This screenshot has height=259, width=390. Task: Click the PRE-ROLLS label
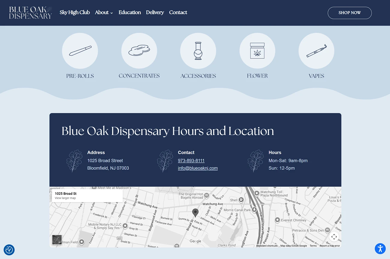click(x=80, y=76)
